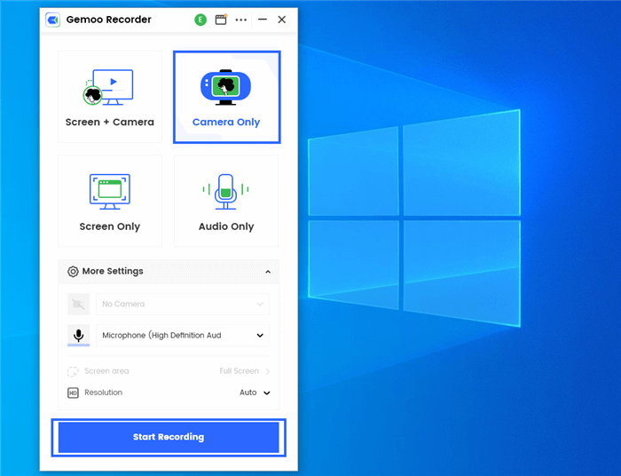Image resolution: width=621 pixels, height=476 pixels.
Task: Click the Start Recording button
Action: click(x=169, y=437)
